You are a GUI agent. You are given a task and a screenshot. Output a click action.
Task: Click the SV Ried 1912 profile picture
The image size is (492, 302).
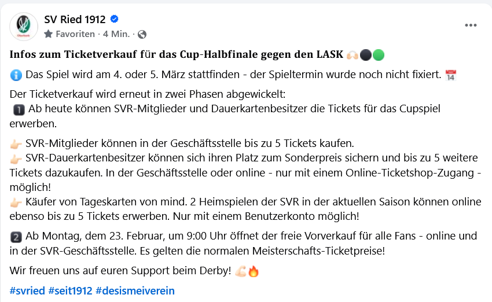24,27
